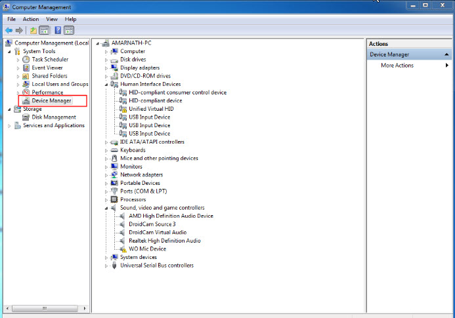Viewport: 455px width, 318px height.
Task: Select AMD High Definition Audio Device
Action: (171, 216)
